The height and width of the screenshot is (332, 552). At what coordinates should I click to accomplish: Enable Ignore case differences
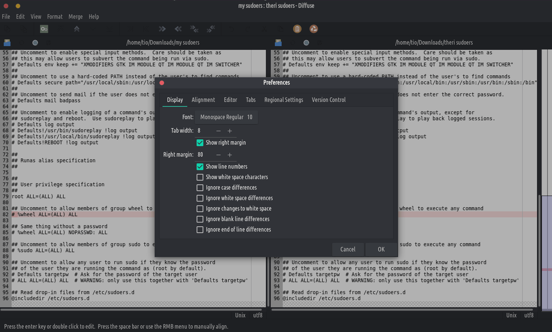click(x=200, y=188)
